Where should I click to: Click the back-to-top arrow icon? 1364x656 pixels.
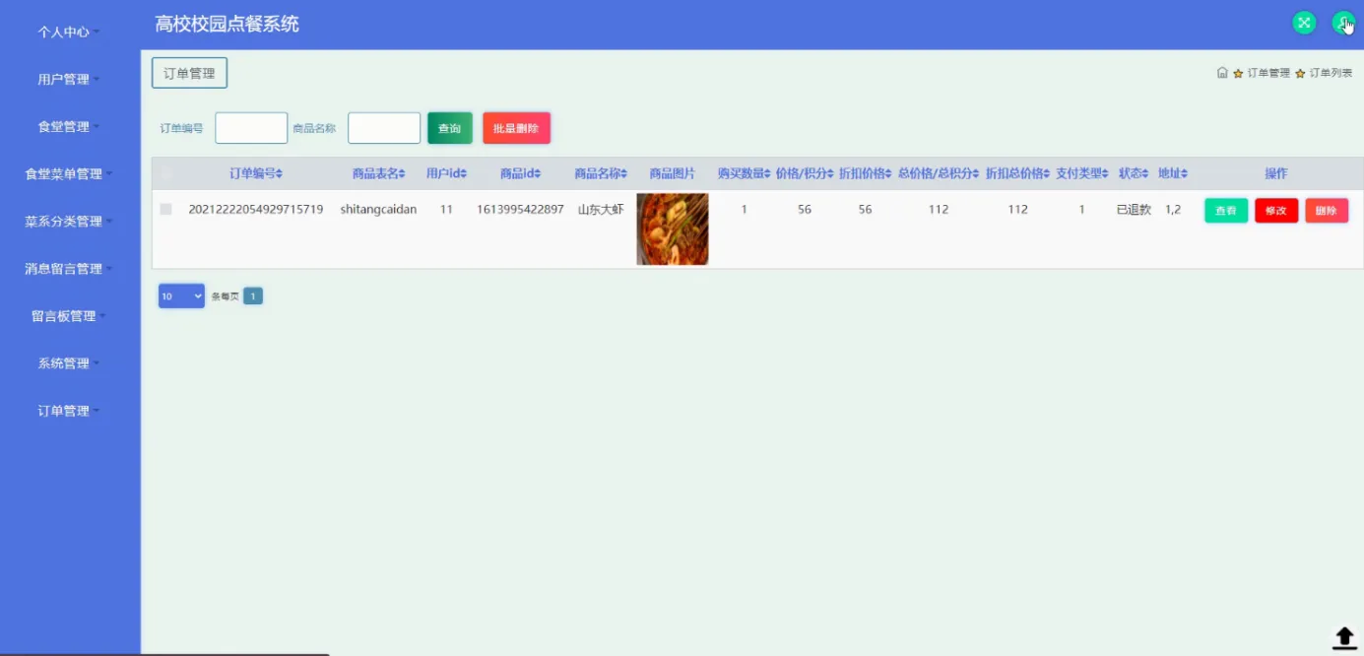[1344, 637]
